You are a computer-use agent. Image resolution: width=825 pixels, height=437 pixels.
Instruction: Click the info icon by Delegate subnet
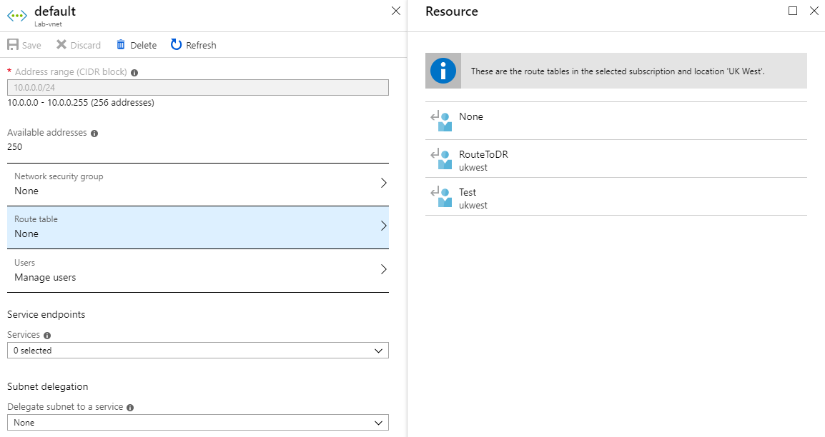point(130,408)
